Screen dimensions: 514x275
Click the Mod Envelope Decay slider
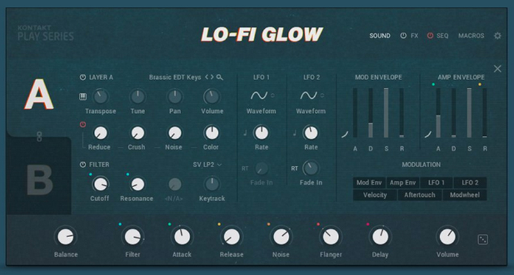tap(371, 113)
